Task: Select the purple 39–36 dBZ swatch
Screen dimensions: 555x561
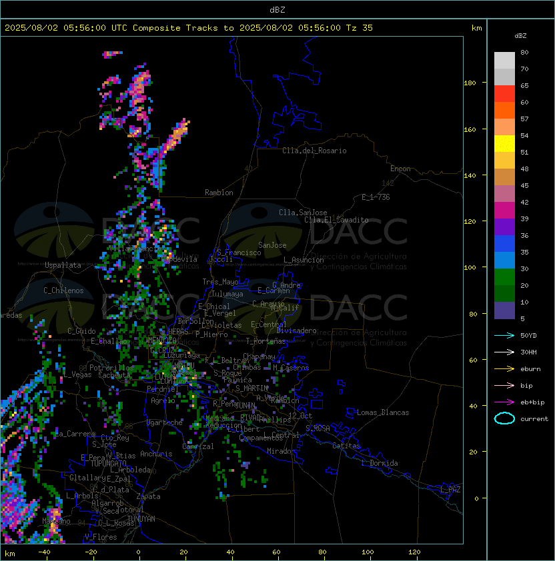Action: (504, 227)
